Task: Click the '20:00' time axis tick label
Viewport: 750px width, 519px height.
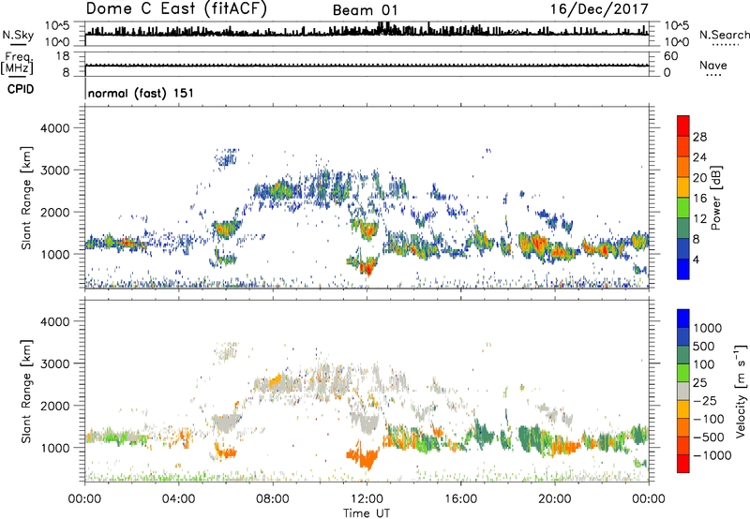Action: 555,499
